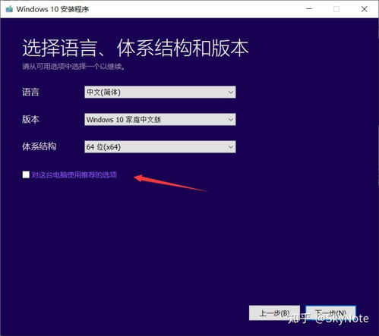Image resolution: width=379 pixels, height=336 pixels.
Task: Click the Windows 10 安装程序 title text
Action: (52, 9)
